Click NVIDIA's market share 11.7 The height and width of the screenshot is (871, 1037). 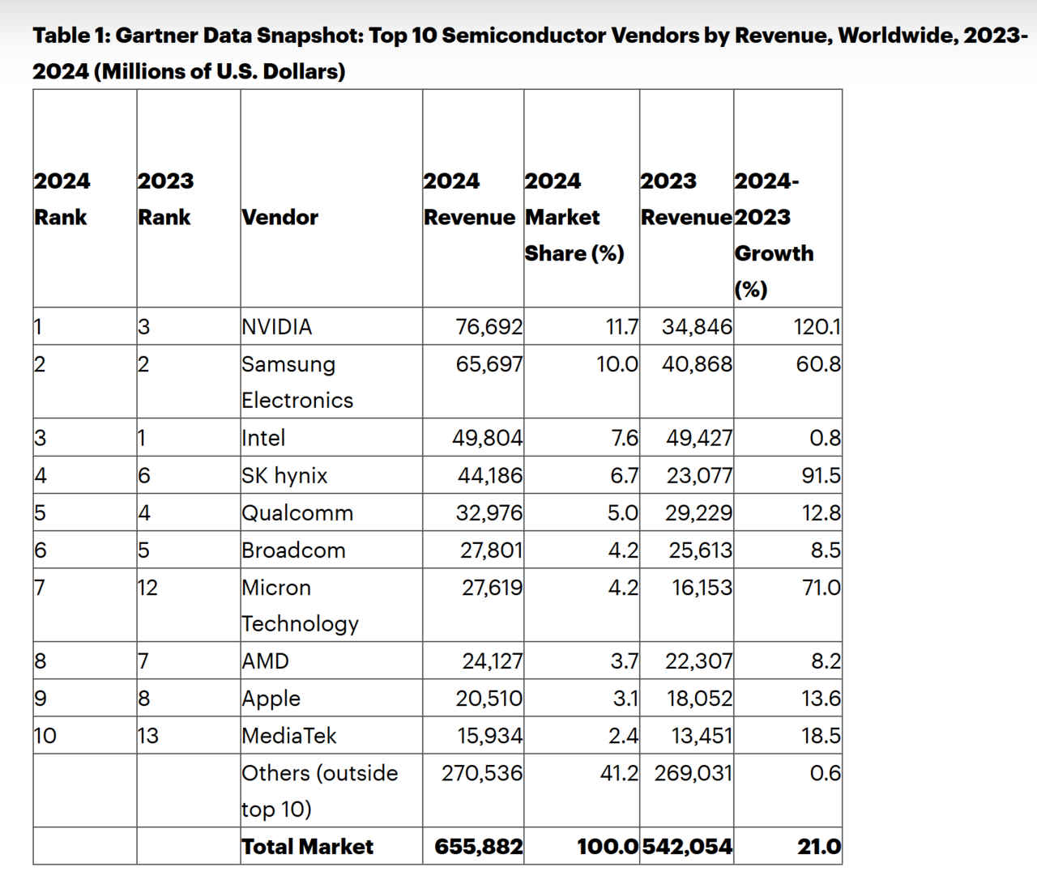coord(622,326)
